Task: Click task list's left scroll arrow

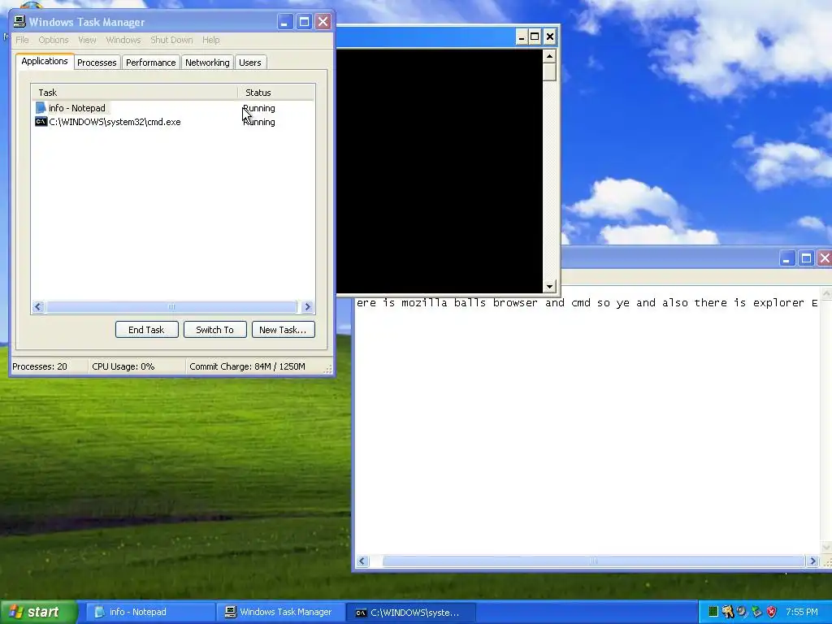Action: (37, 306)
